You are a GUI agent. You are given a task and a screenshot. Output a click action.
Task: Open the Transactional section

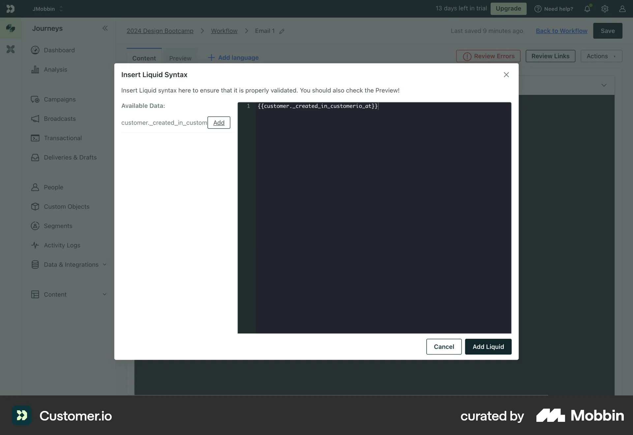point(63,138)
